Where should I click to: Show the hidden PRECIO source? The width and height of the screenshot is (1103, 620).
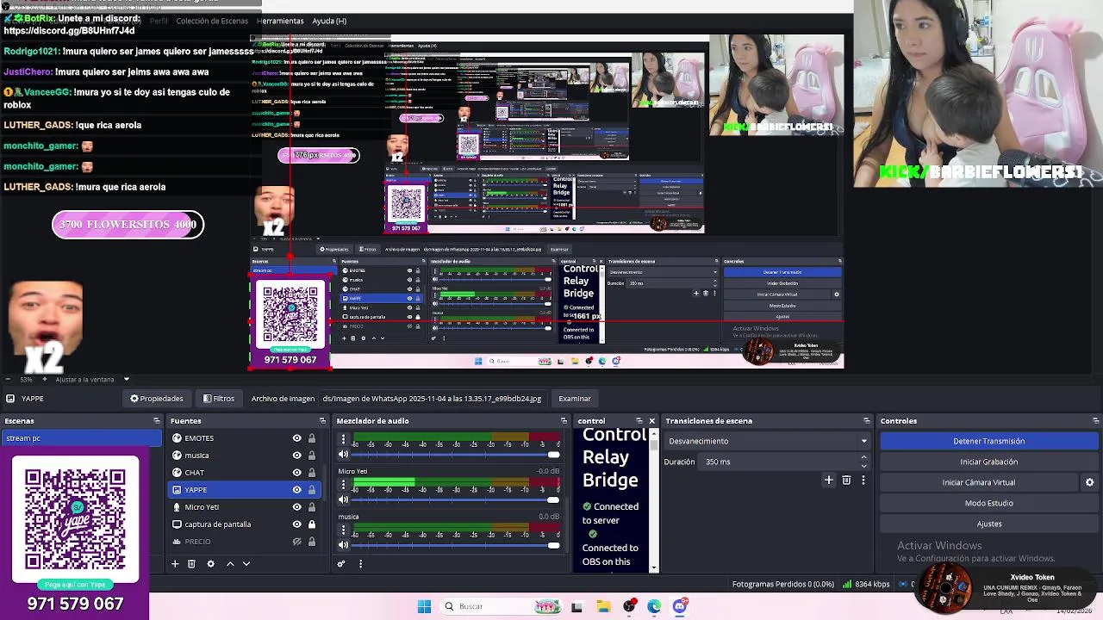tap(297, 542)
